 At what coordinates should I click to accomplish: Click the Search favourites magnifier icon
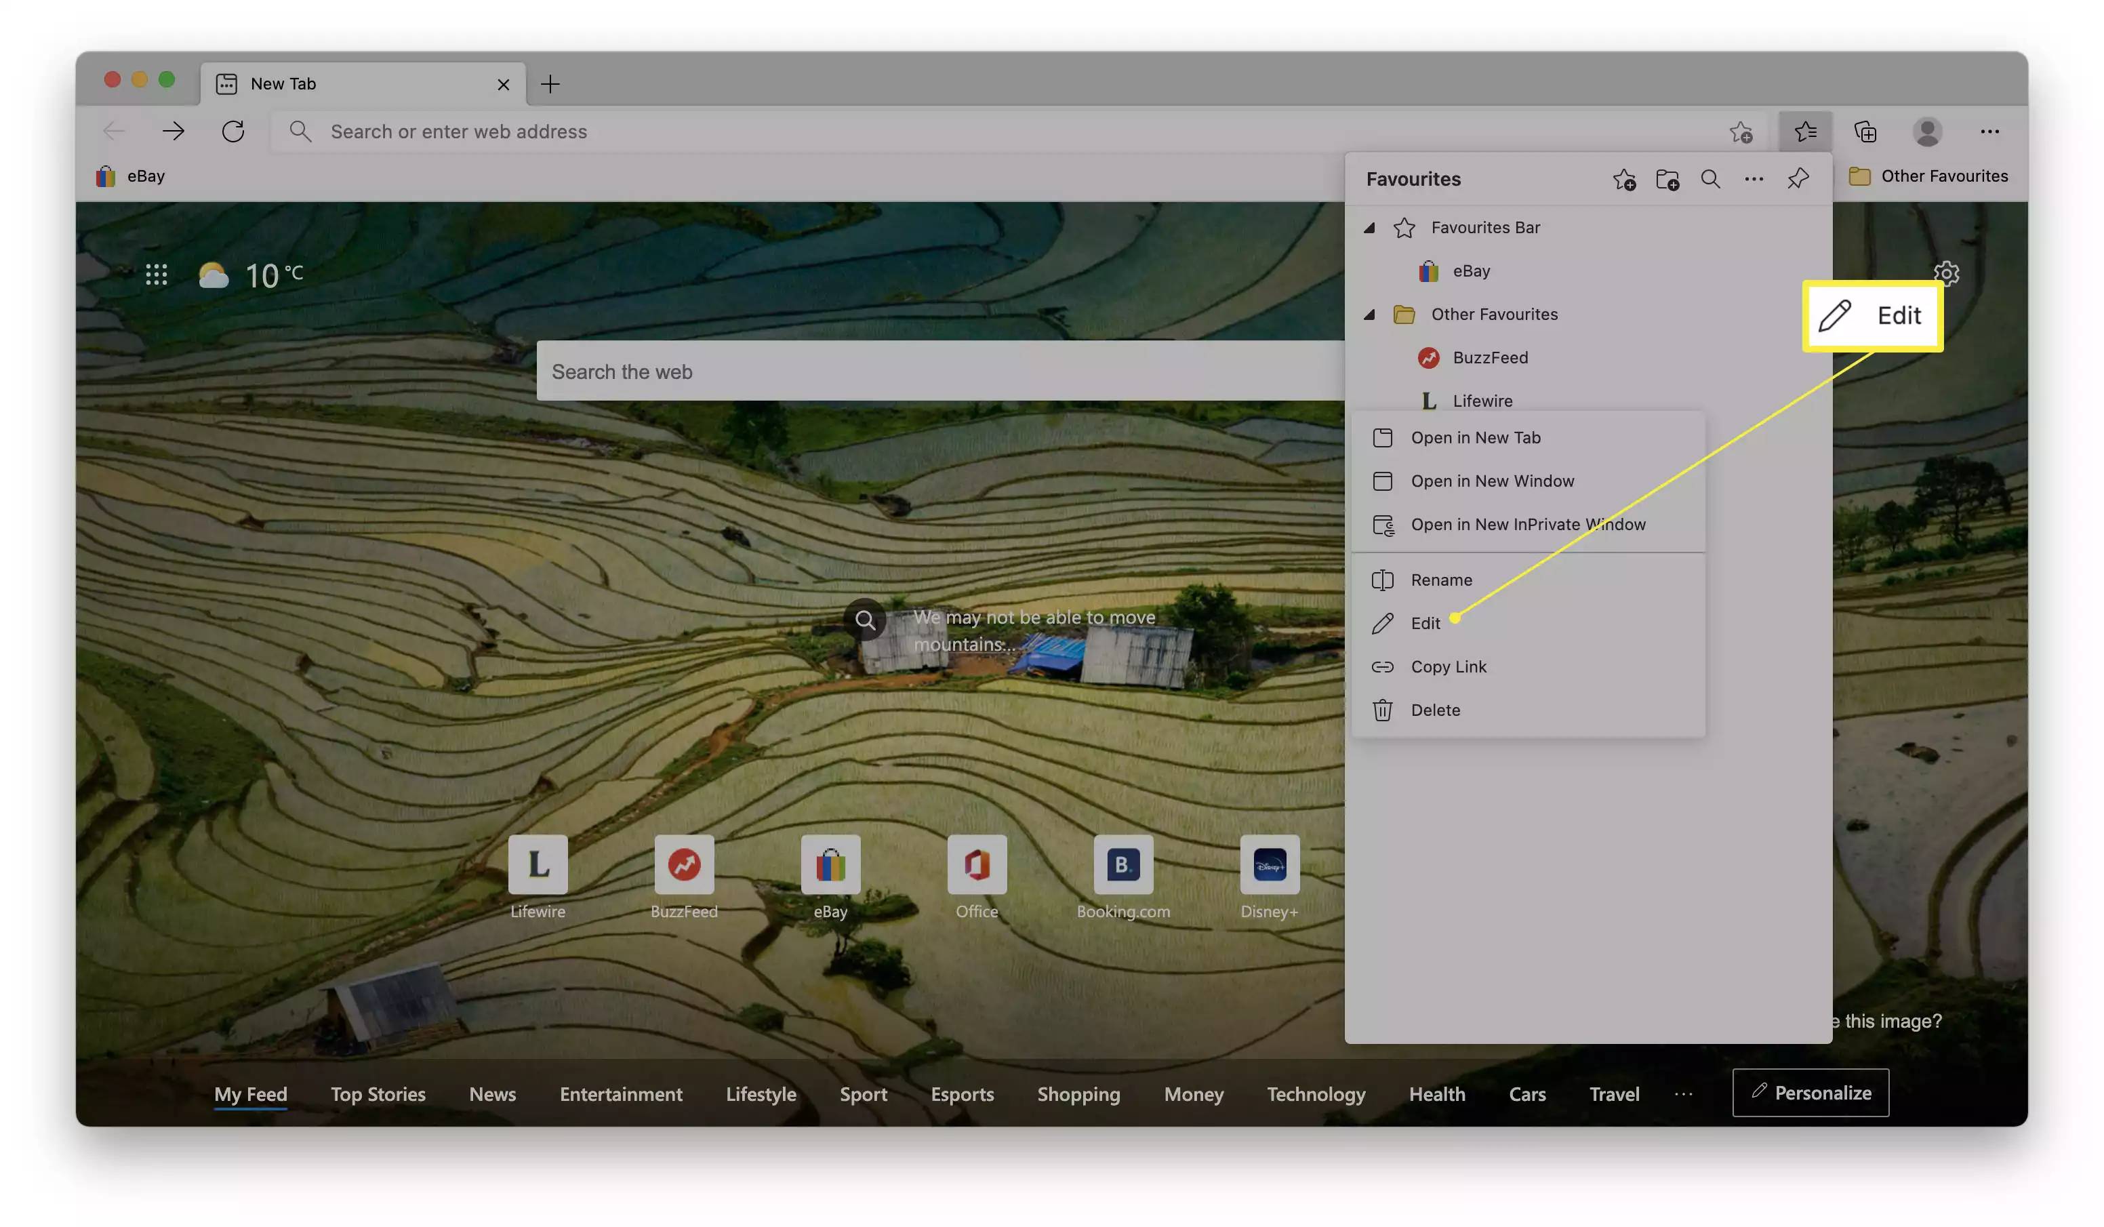click(1709, 178)
